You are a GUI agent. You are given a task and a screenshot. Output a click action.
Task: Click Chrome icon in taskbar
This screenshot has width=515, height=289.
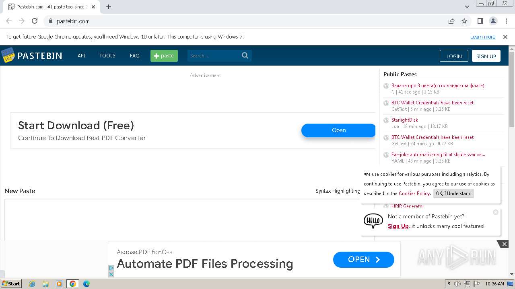(72, 284)
